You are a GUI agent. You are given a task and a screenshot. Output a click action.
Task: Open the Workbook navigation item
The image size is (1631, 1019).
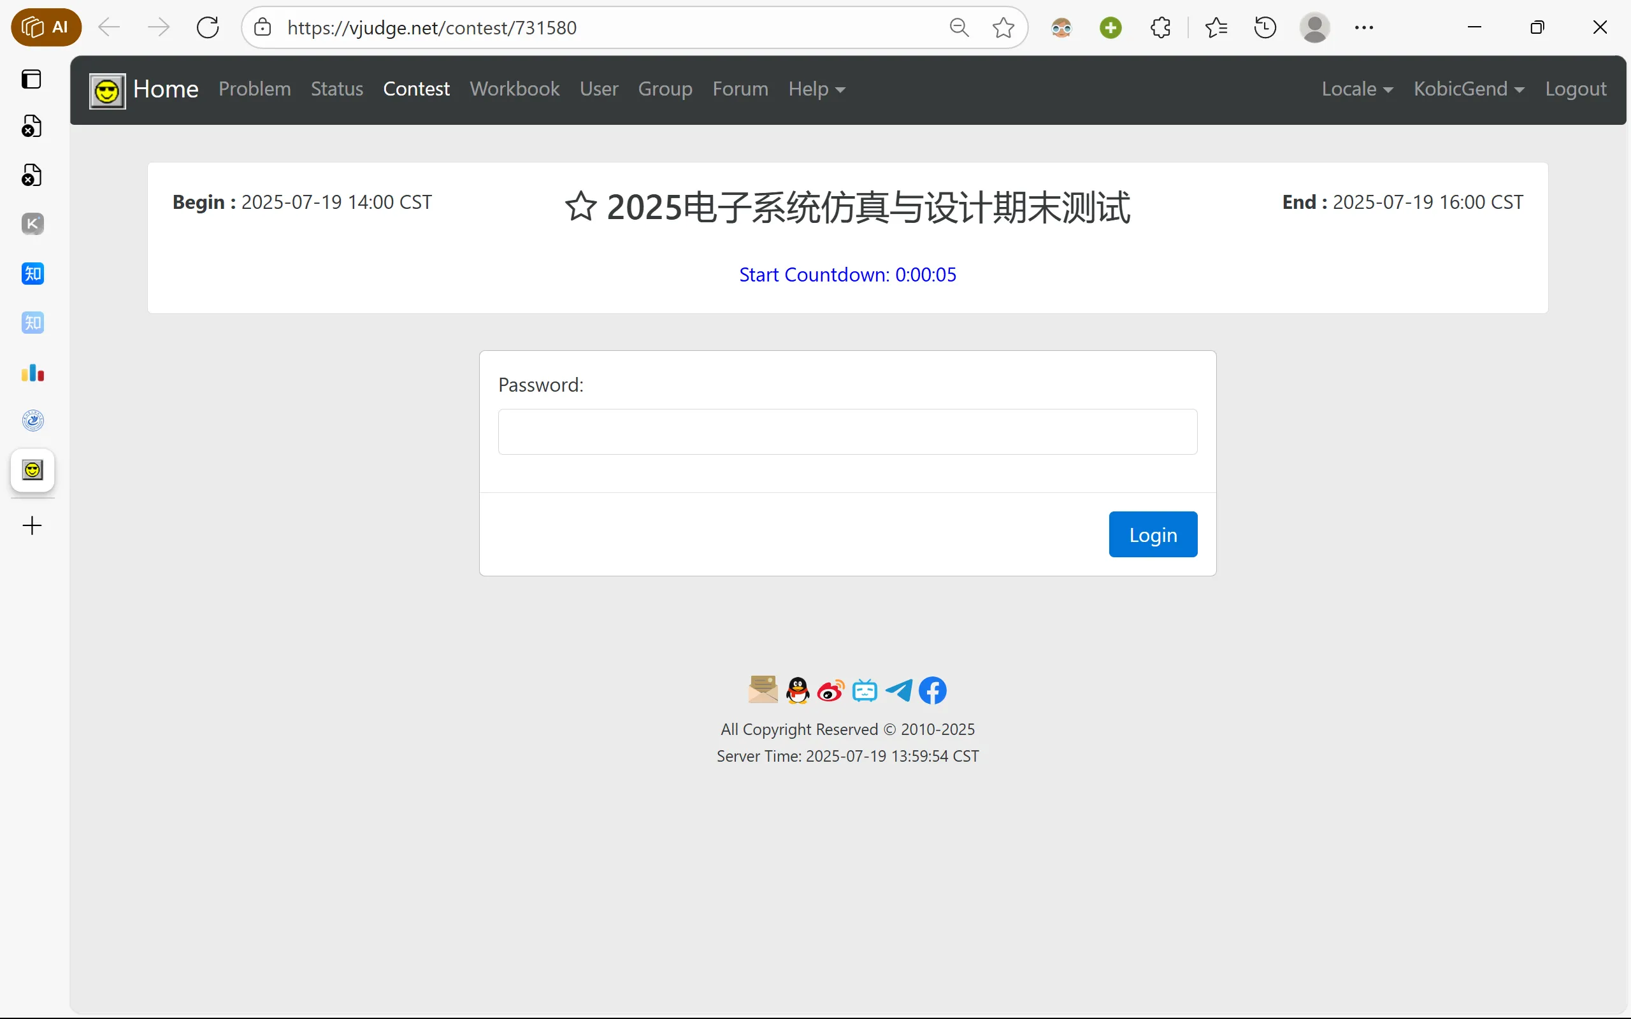pyautogui.click(x=515, y=89)
